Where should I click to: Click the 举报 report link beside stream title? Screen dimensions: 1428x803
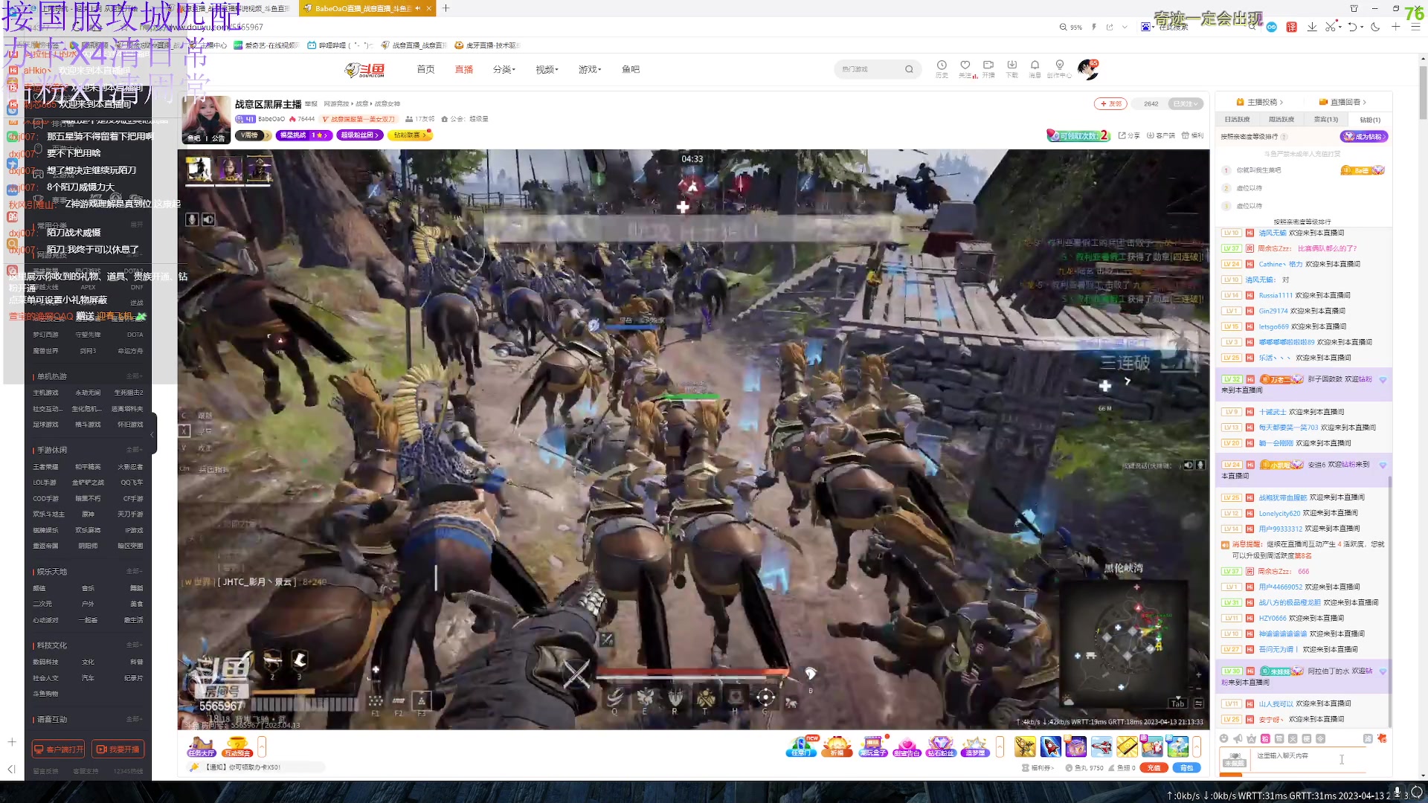click(311, 104)
